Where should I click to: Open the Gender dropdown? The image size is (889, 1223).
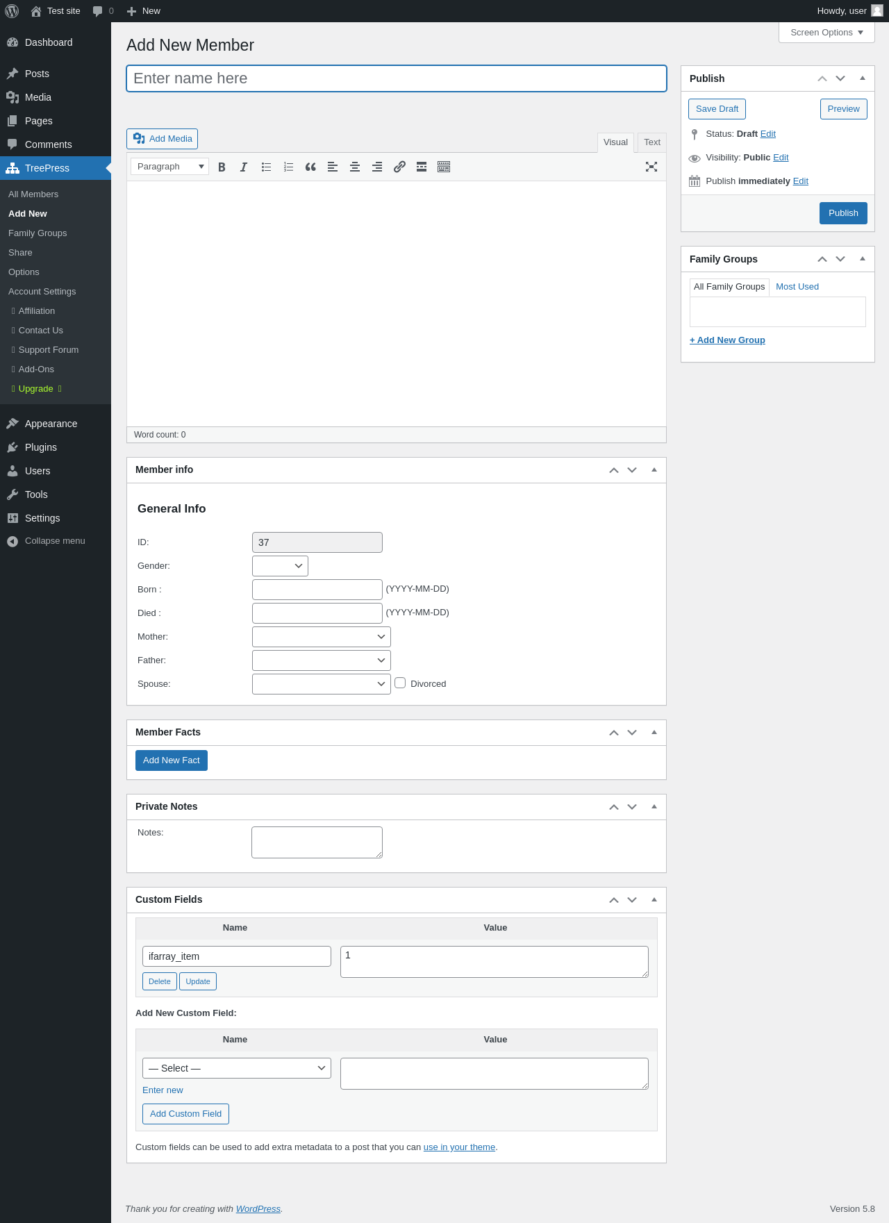coord(280,566)
